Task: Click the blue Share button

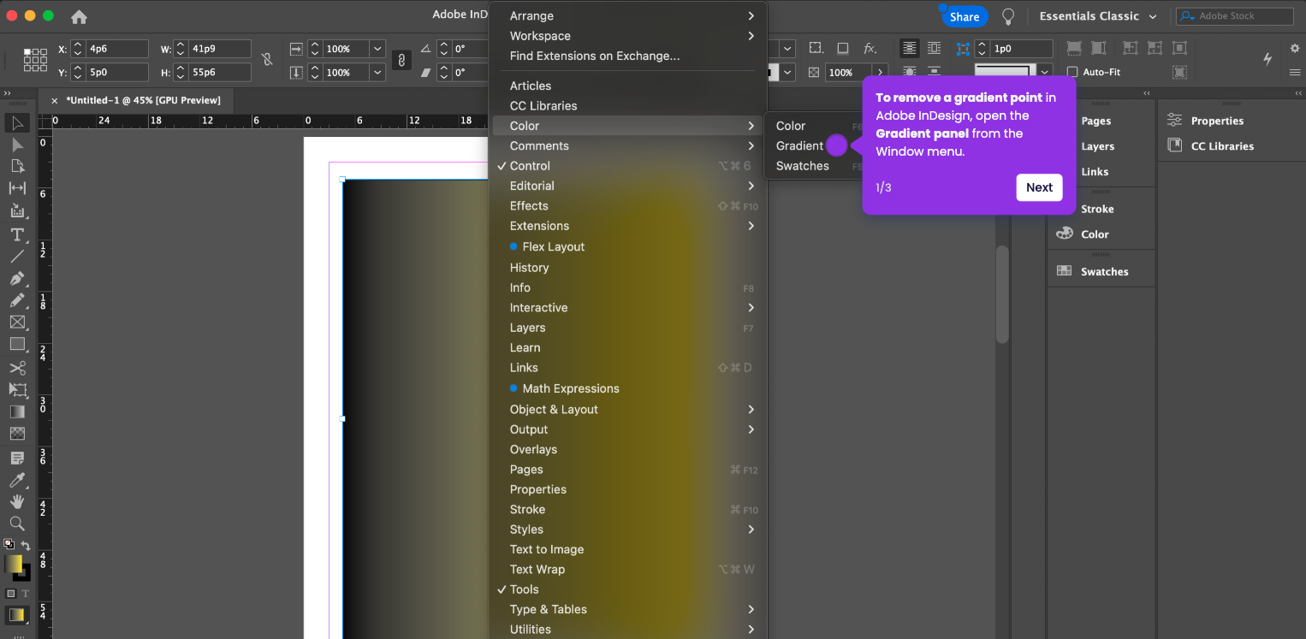Action: (965, 17)
